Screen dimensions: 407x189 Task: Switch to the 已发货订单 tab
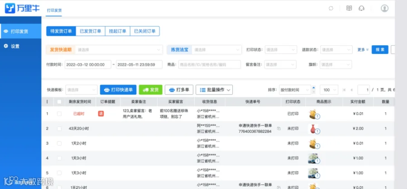(90, 31)
